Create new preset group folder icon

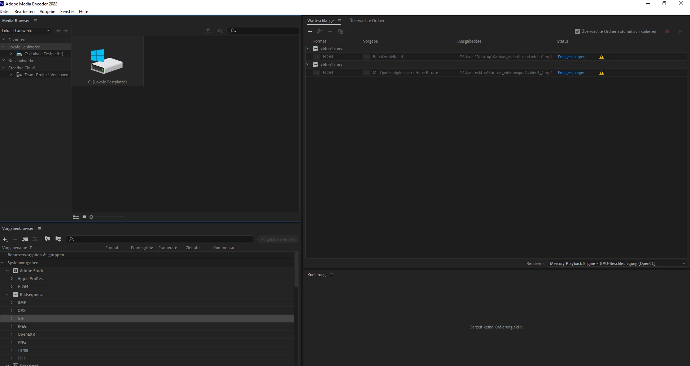pos(25,239)
